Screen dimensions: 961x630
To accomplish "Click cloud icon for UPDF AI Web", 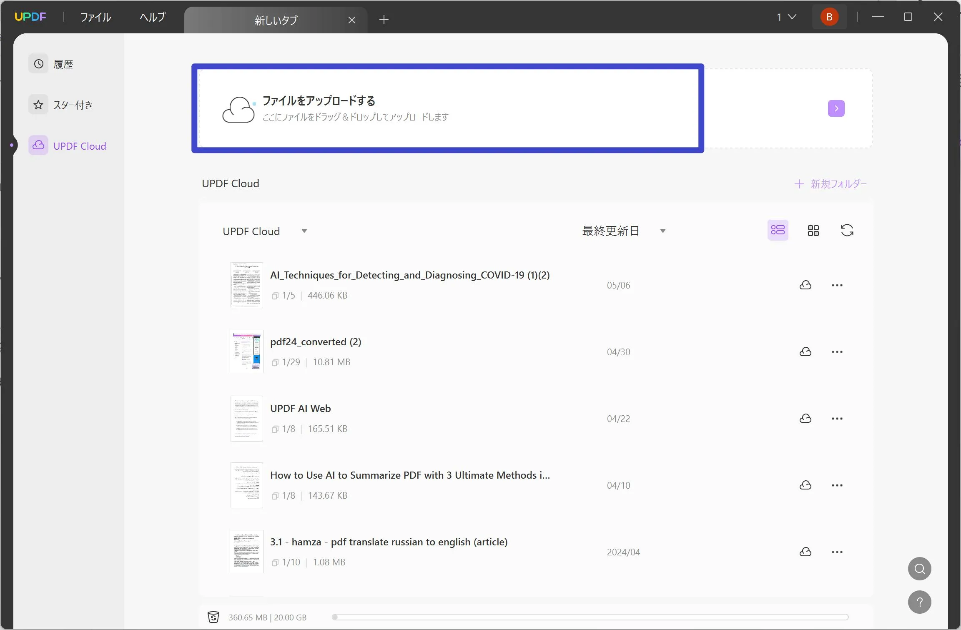I will pos(805,419).
